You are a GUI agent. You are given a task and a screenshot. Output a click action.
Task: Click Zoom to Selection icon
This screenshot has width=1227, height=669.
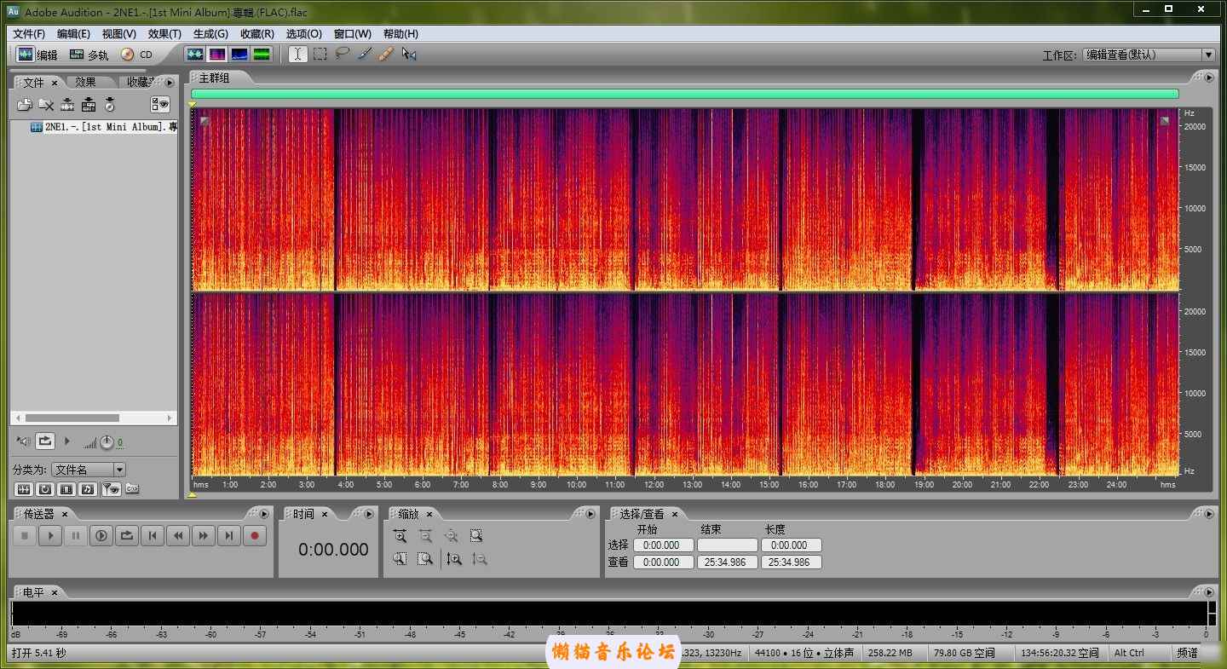476,536
